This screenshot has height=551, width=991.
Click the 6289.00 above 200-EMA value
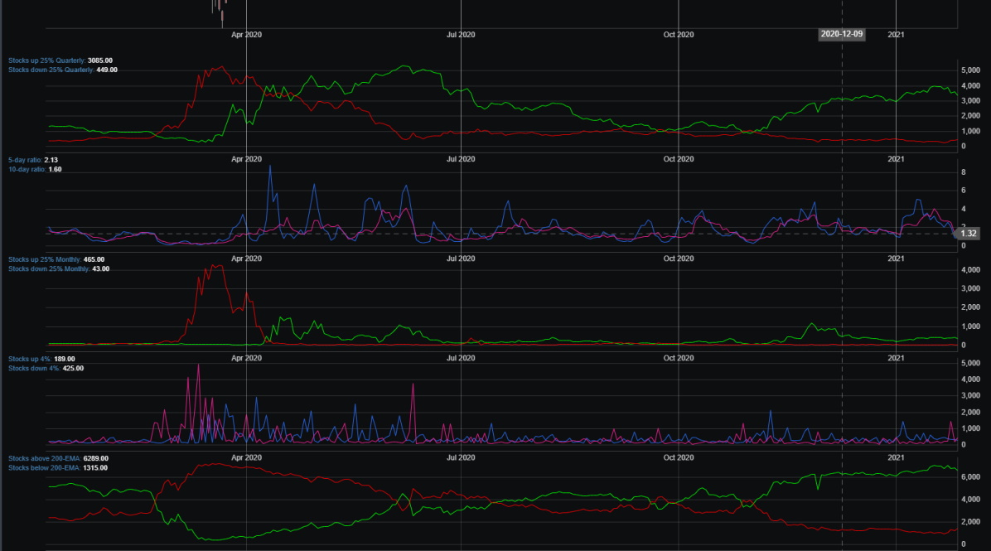coord(95,458)
